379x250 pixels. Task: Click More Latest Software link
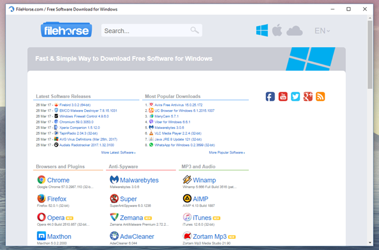click(118, 152)
